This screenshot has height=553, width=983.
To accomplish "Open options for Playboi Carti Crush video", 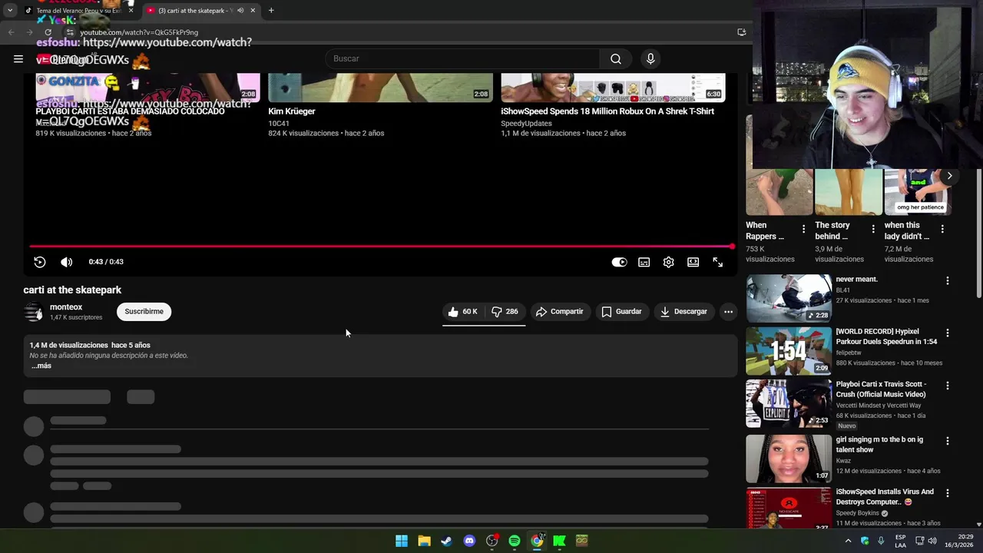I will 947,386.
